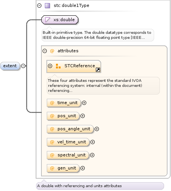Click the 'A double with referencing' annotation
This screenshot has height=191, width=171.
pyautogui.click(x=100, y=186)
